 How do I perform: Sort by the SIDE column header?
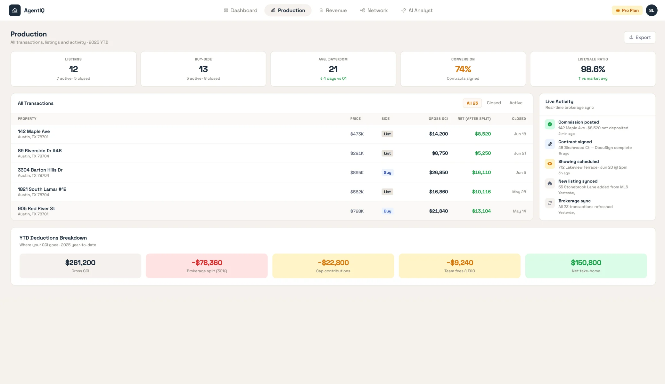click(x=385, y=119)
